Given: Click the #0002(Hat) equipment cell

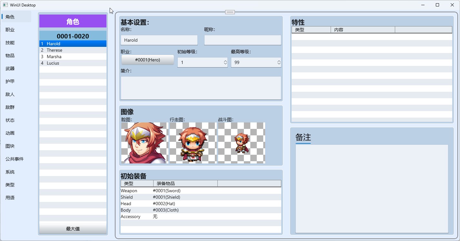Looking at the screenshot, I should (164, 204).
